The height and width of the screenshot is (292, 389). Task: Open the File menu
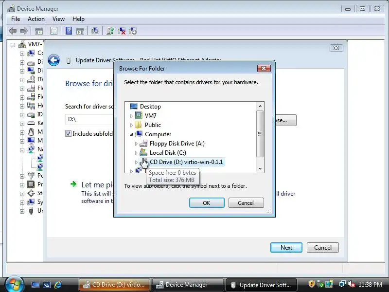tap(16, 19)
